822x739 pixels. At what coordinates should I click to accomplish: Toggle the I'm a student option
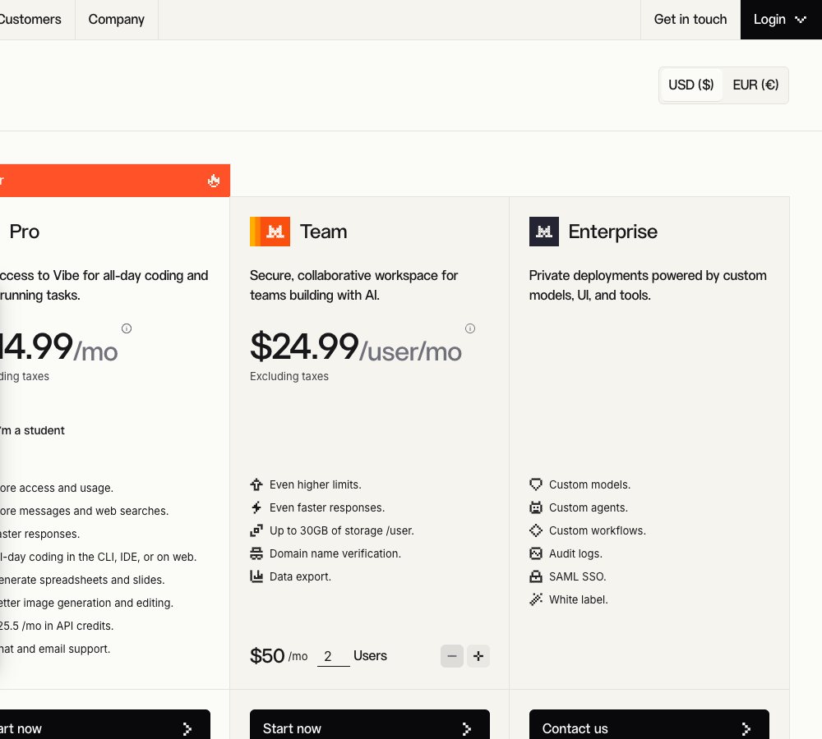32,430
